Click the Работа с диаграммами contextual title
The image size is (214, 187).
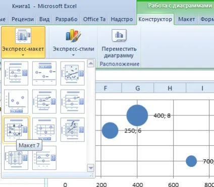[180, 6]
